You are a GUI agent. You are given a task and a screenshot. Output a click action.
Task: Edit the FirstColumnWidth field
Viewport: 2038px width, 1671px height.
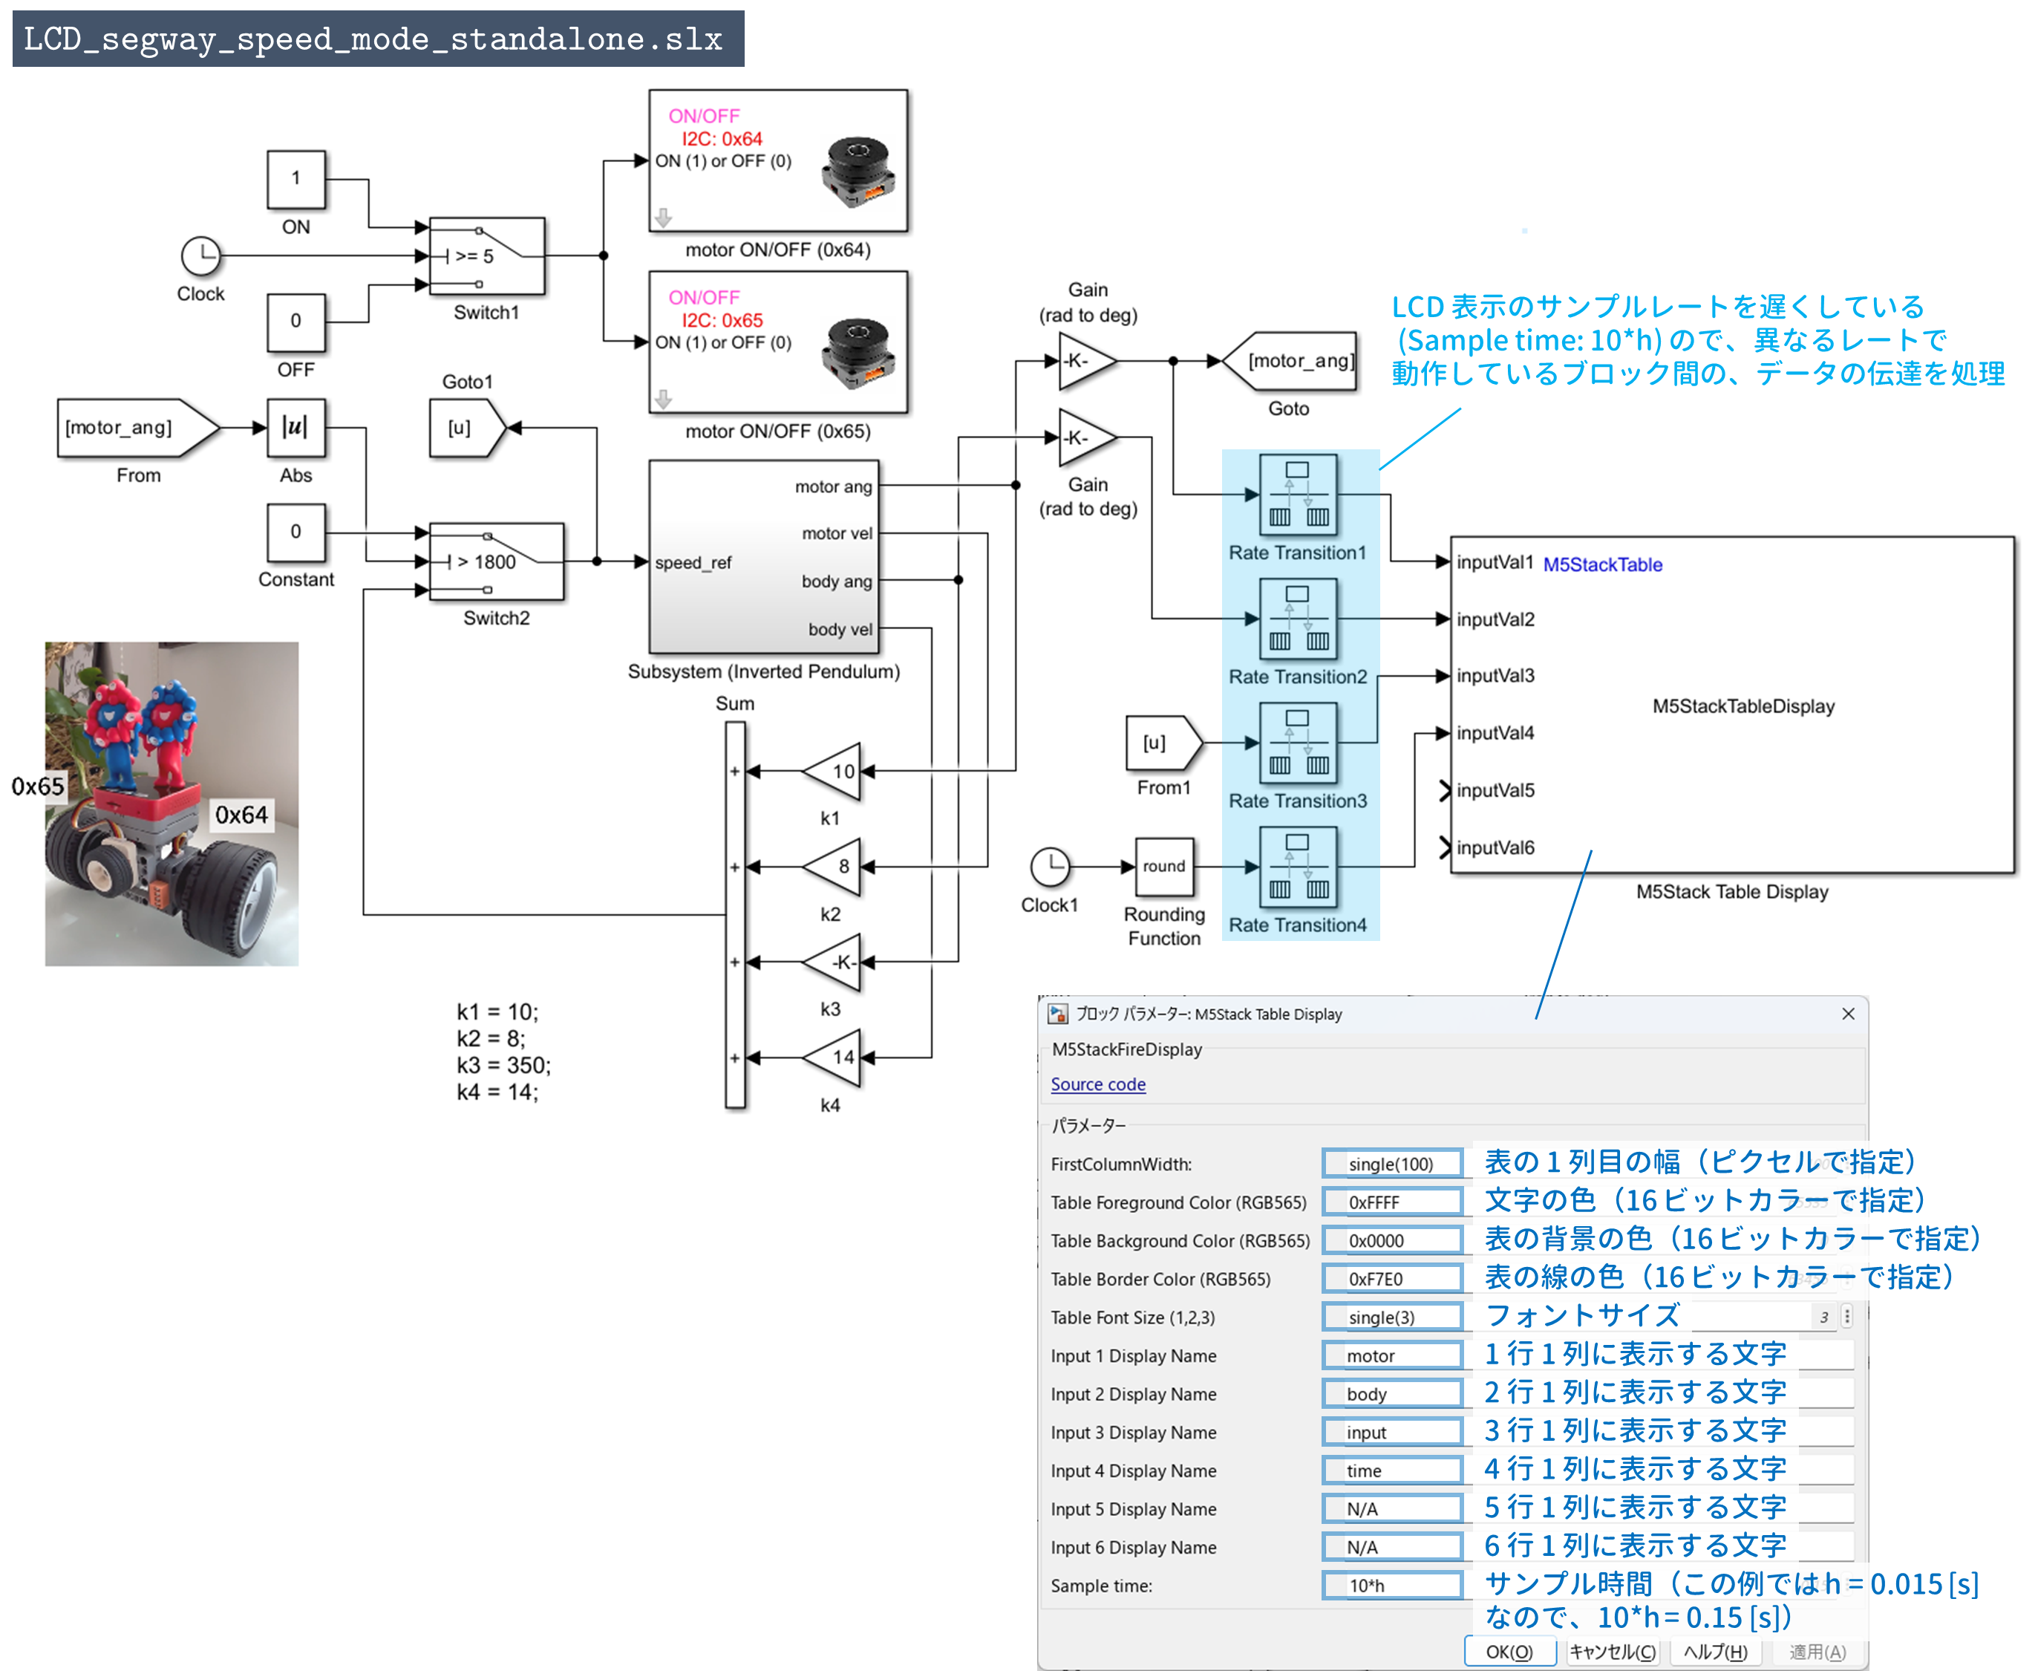(x=1391, y=1163)
